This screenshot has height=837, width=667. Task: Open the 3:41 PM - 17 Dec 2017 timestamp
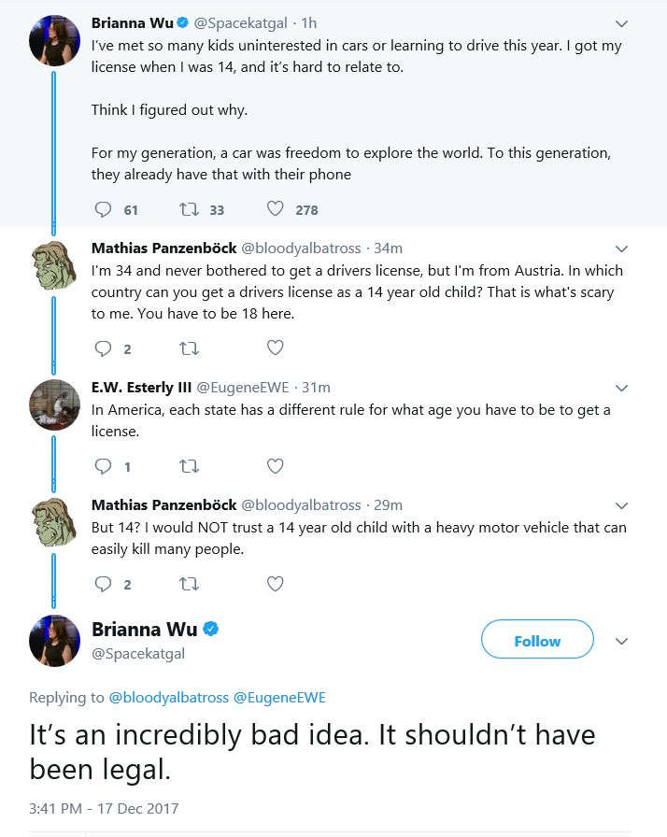104,809
